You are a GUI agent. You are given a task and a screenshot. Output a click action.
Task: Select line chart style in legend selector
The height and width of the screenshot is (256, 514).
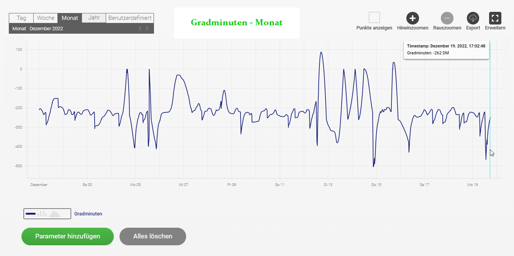point(31,214)
